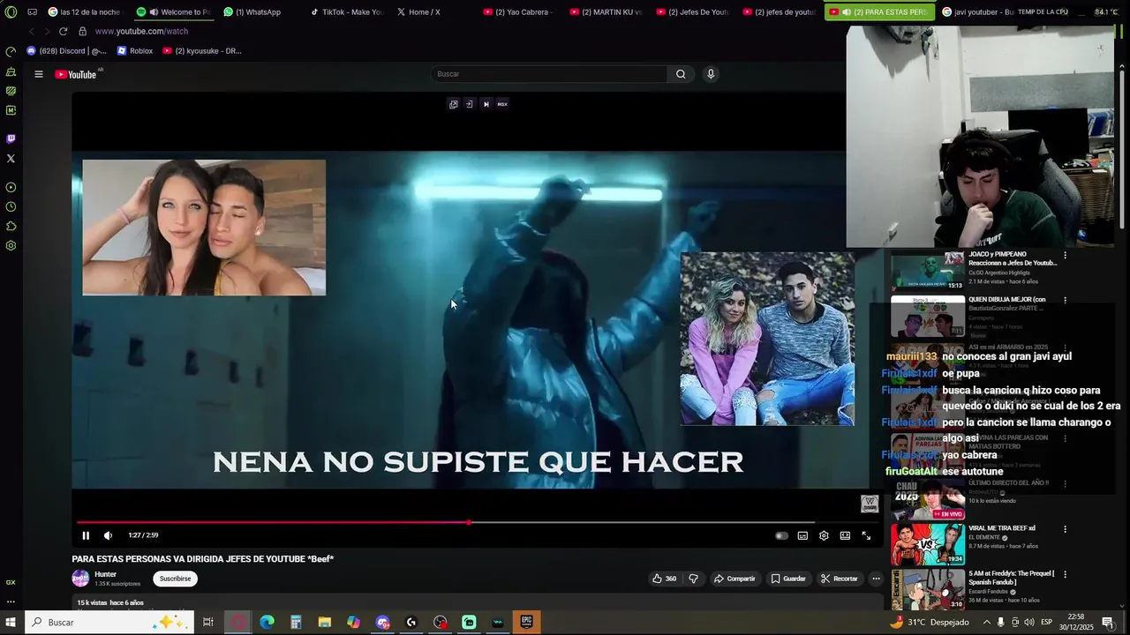Toggle the player autoplay switch

coord(781,535)
